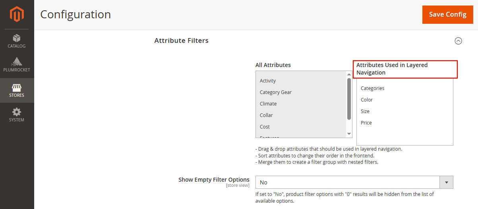
Task: Click the Magento logo icon
Action: pyautogui.click(x=17, y=15)
